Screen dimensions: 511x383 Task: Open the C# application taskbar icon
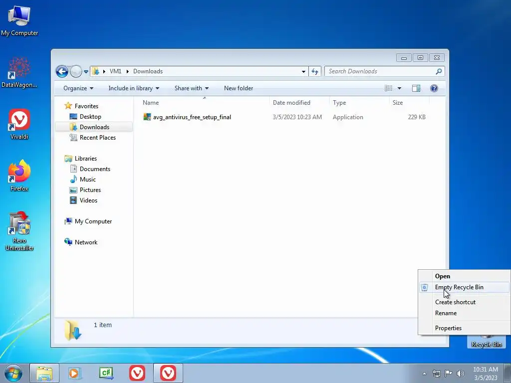(106, 373)
